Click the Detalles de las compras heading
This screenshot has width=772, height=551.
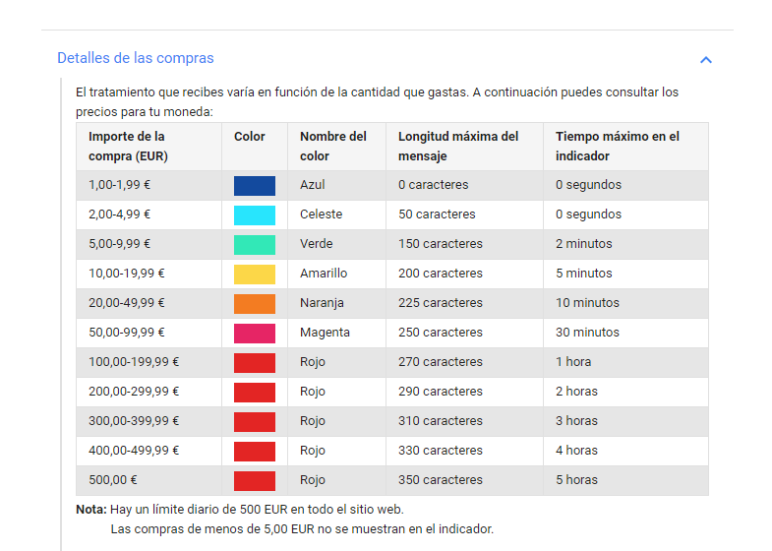(136, 58)
